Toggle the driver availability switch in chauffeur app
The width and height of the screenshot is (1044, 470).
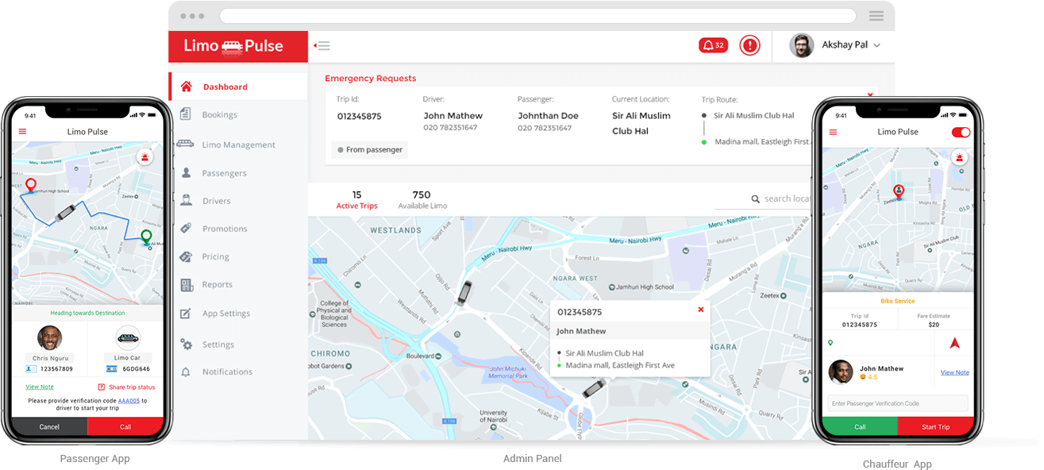(x=961, y=131)
